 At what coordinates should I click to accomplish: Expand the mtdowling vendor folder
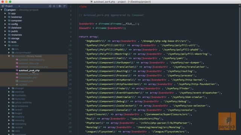click(x=9, y=124)
